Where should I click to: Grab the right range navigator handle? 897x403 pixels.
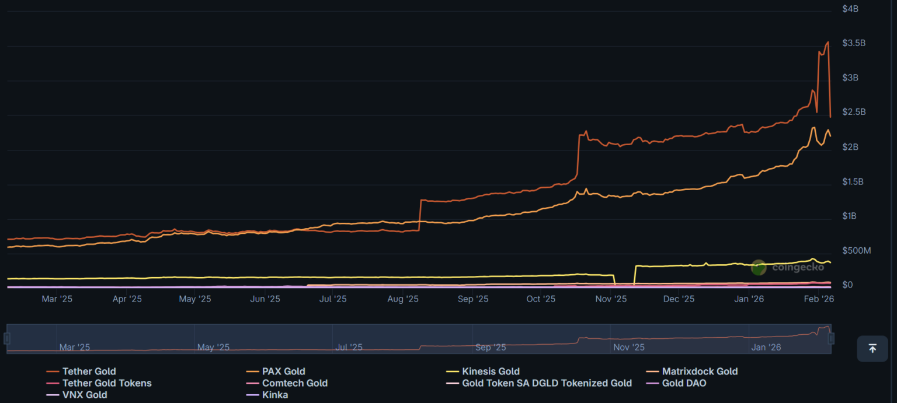[831, 338]
